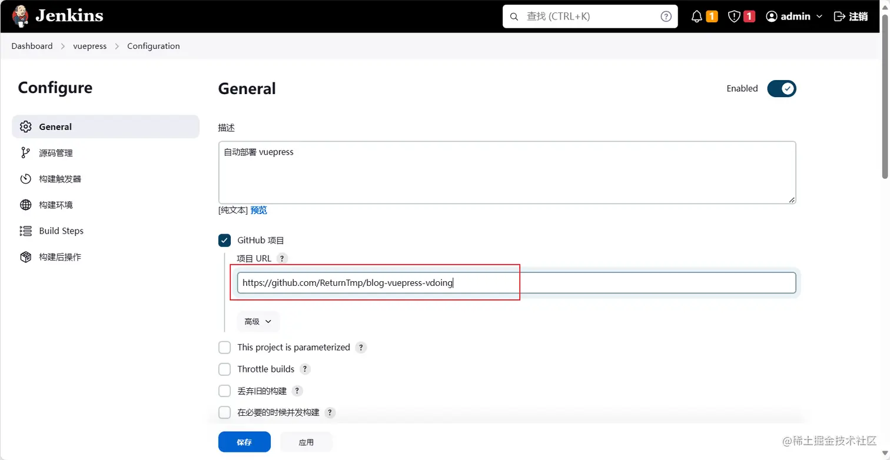This screenshot has height=460, width=890.
Task: Click the search magnifier icon
Action: tap(514, 16)
